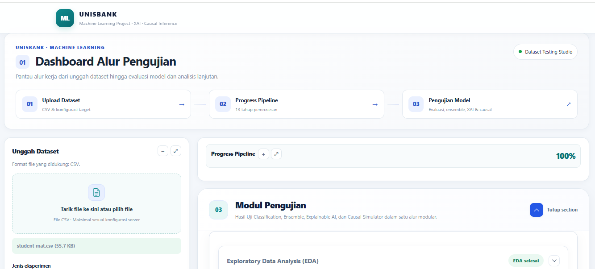This screenshot has height=269, width=595.
Task: Open the Progress Pipeline step card
Action: [296, 104]
